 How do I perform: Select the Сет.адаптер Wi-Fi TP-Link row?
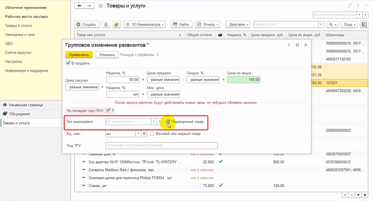pyautogui.click(x=221, y=162)
